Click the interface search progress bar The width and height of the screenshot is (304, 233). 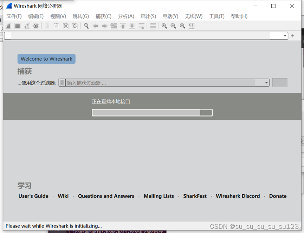point(152,113)
